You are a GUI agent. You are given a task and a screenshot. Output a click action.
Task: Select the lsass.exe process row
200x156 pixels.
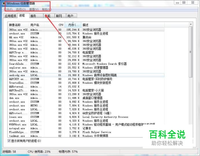(86, 117)
